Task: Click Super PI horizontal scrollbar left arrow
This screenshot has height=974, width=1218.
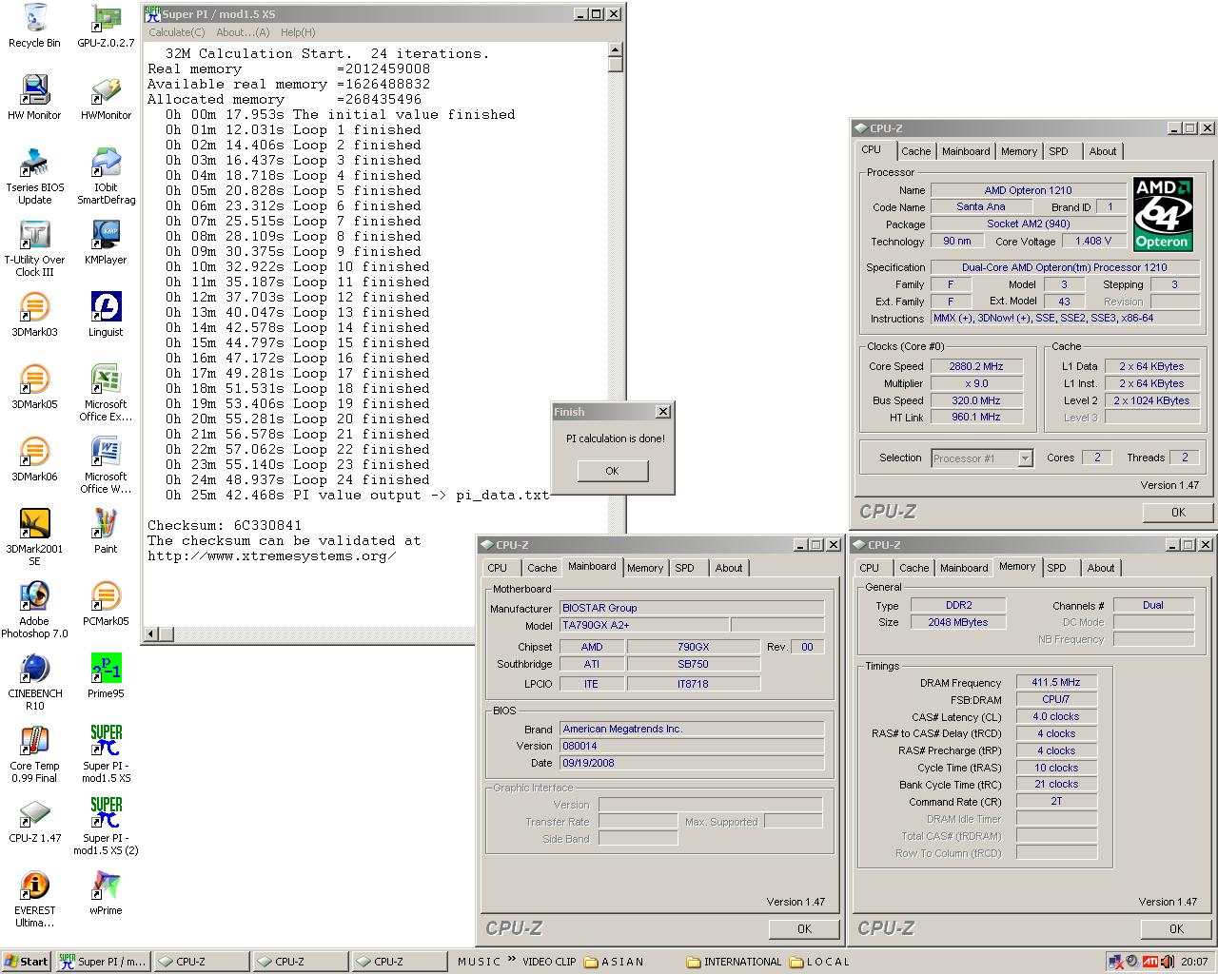Action: coord(151,633)
